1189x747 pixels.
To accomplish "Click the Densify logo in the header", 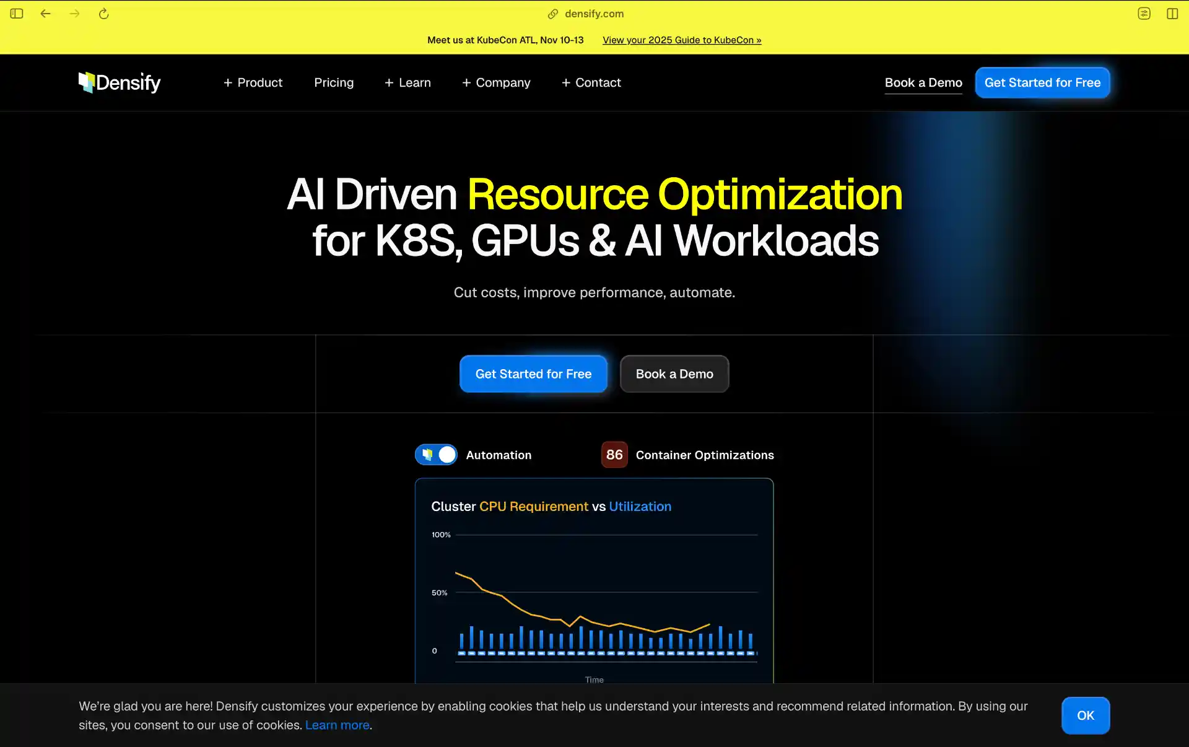I will pos(119,82).
